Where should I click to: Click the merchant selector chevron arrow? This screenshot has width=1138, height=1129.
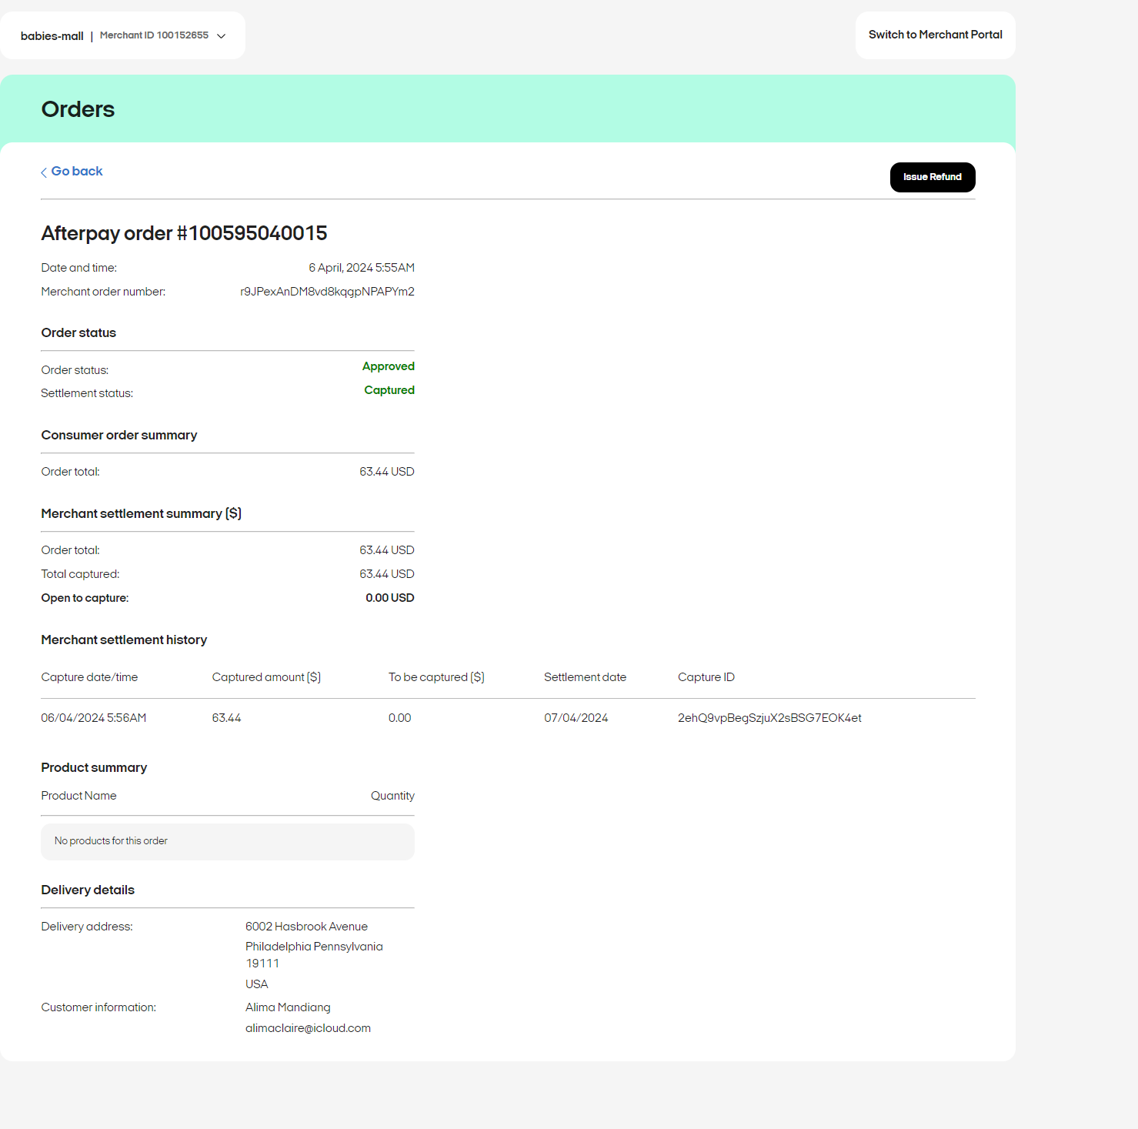[x=222, y=36]
